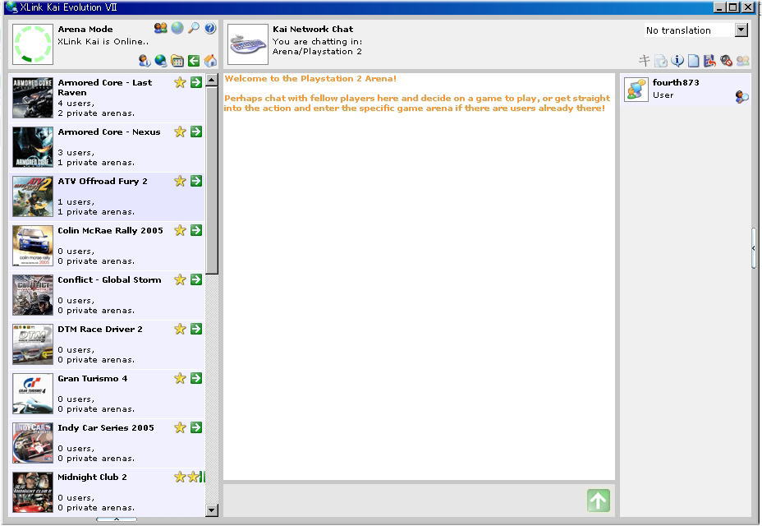Click the kanji character icon in chat toolbar
The image size is (762, 526).
click(644, 61)
